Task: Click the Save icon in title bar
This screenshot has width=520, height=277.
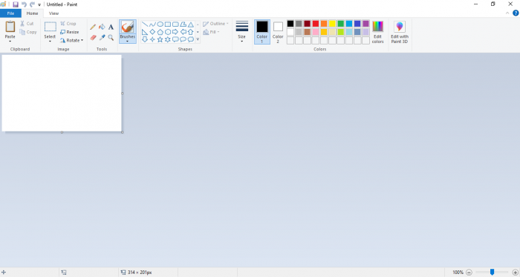Action: [16, 4]
